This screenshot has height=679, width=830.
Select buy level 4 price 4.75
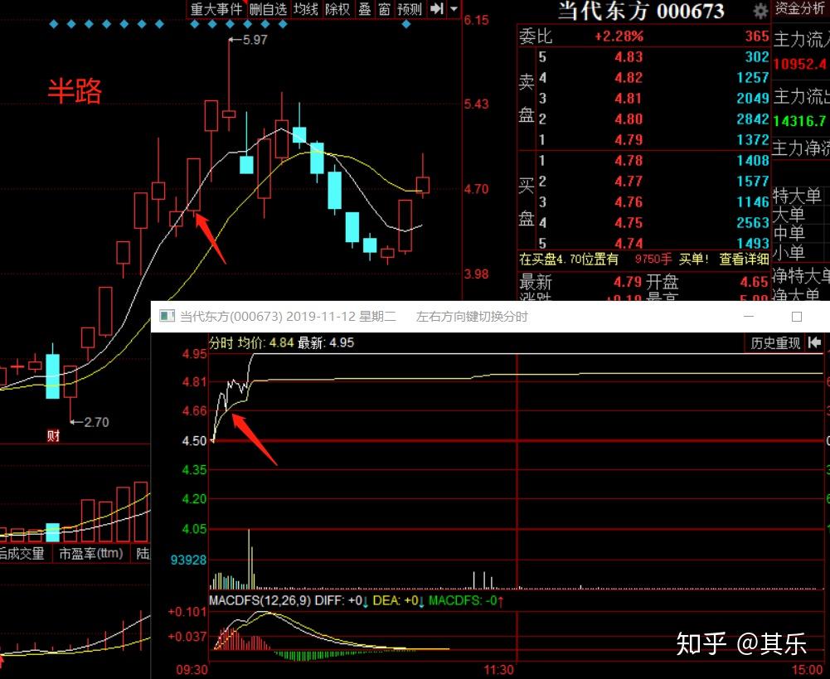629,222
